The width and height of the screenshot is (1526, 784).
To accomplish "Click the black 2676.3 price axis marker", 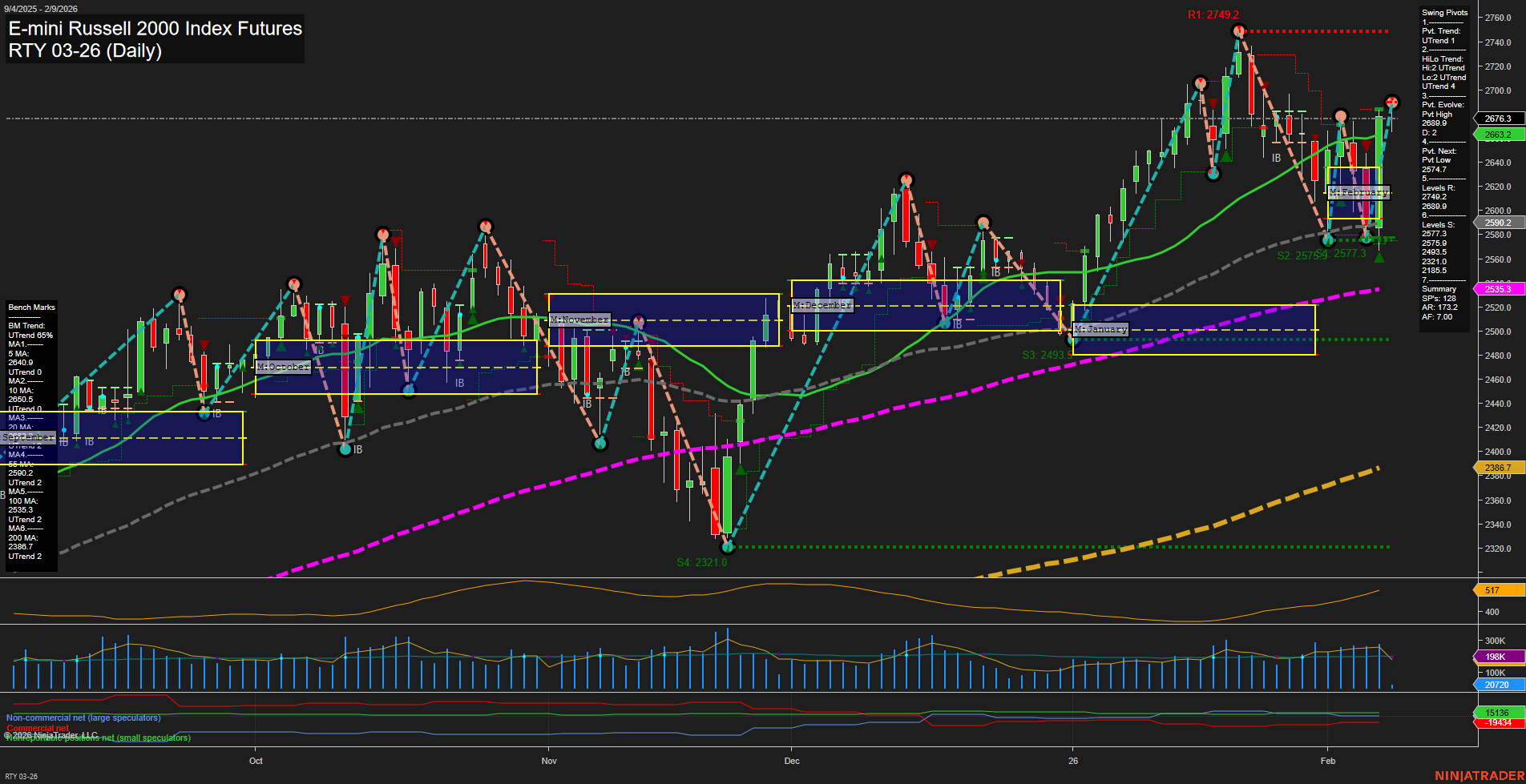I will [1498, 118].
